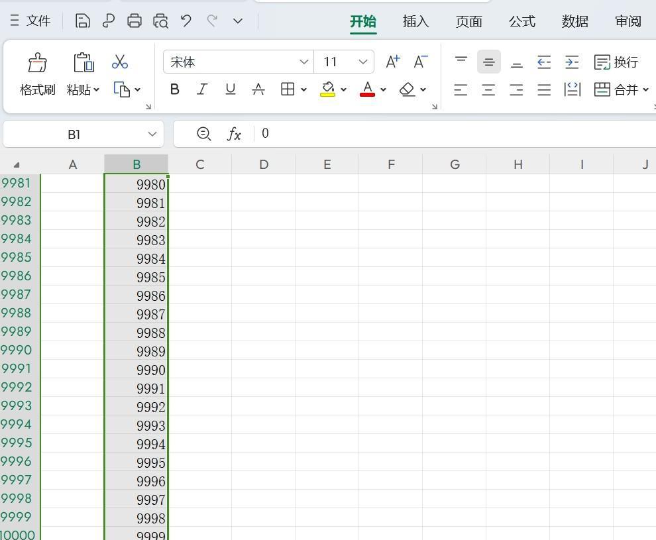Toggle Underline formatting

231,89
